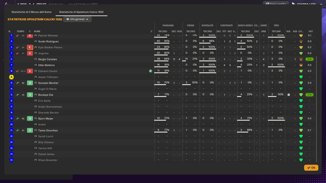Select the Statistiche di Spoletium Calcio 1932 tab
Viewport: 326px width, 183px height.
pyautogui.click(x=81, y=12)
